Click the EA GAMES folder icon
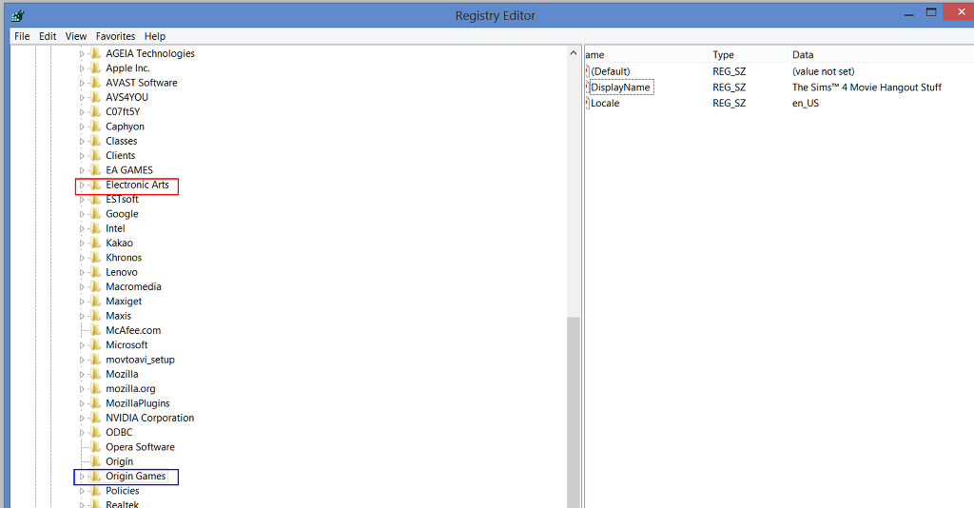 (x=95, y=170)
